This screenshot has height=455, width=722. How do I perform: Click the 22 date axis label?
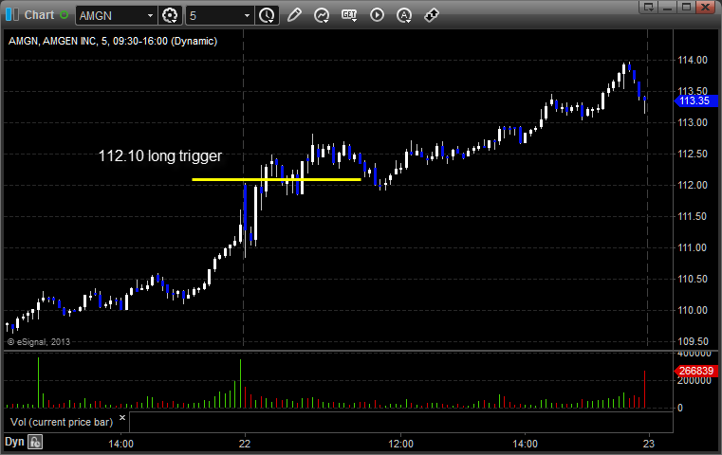[245, 444]
